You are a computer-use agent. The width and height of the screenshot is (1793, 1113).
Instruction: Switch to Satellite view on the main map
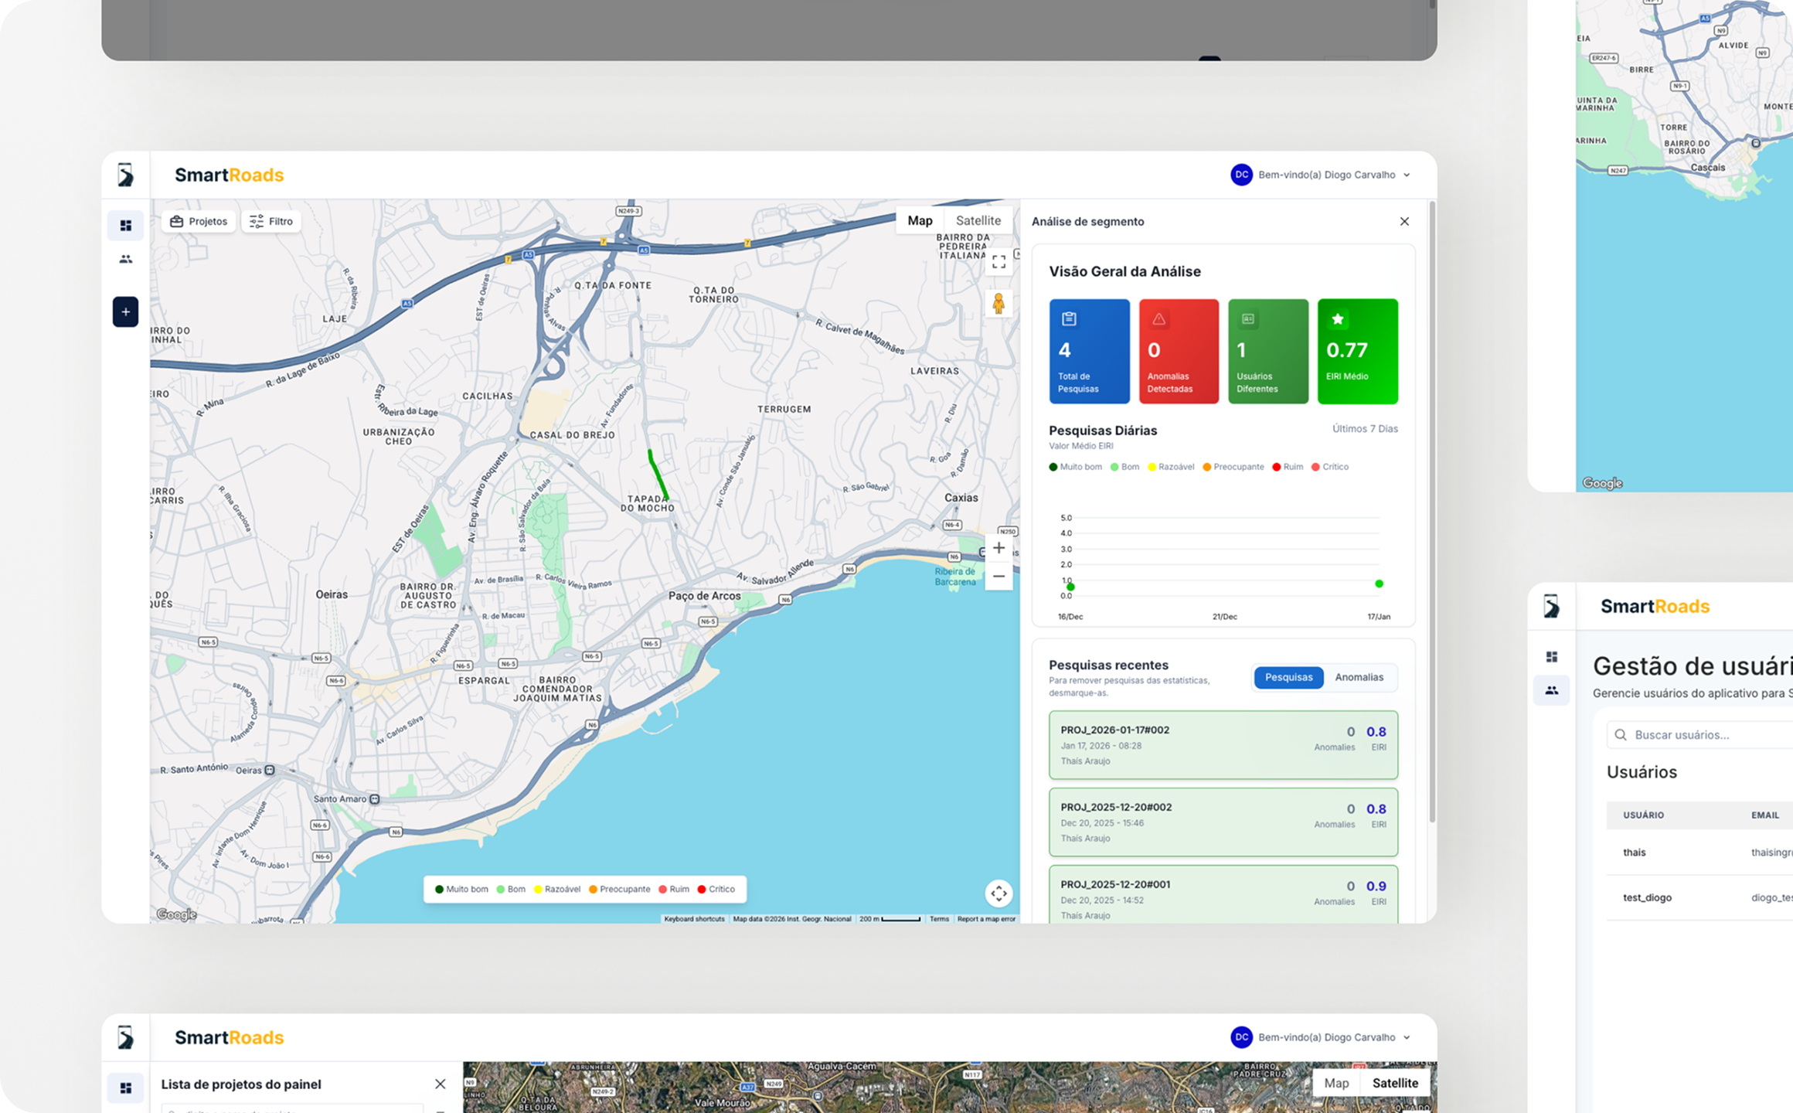pyautogui.click(x=978, y=220)
